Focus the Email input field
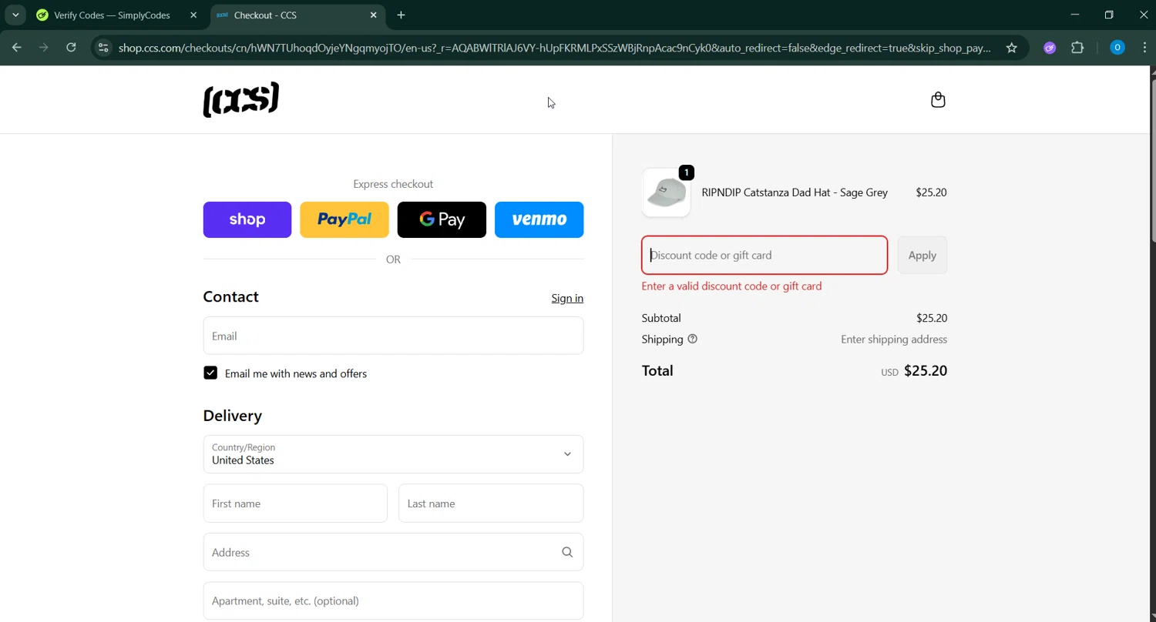1156x622 pixels. [393, 336]
